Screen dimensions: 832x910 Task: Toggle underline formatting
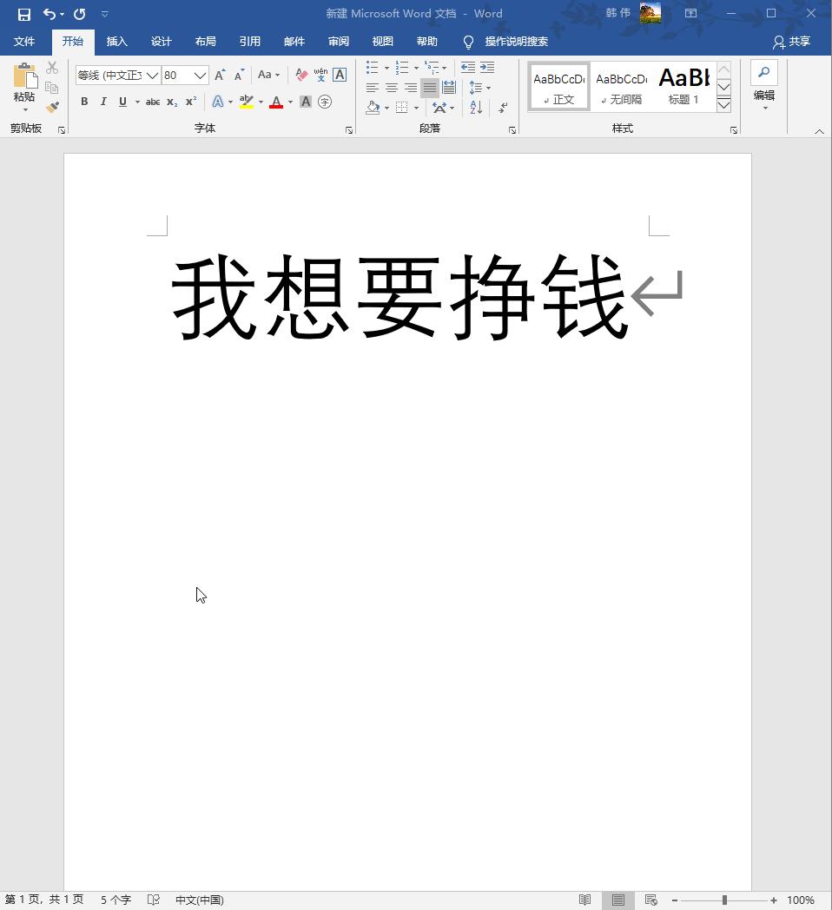coord(122,102)
